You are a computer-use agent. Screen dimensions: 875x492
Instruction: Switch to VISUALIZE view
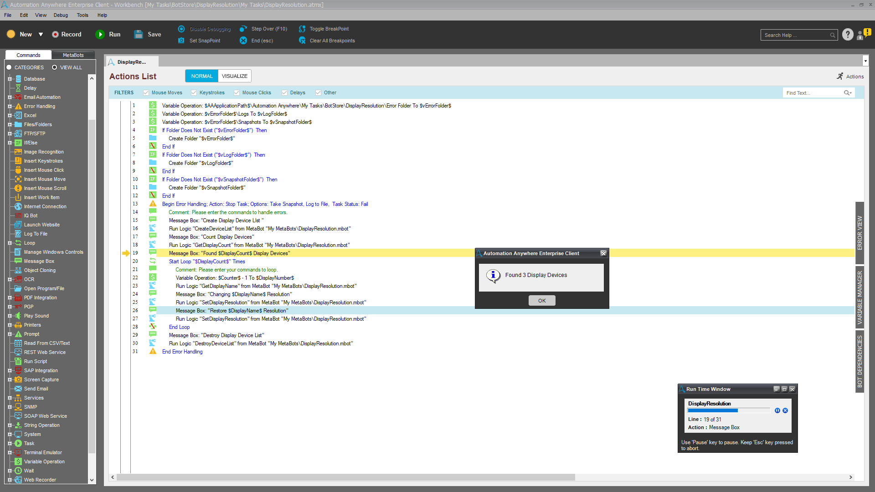[234, 76]
